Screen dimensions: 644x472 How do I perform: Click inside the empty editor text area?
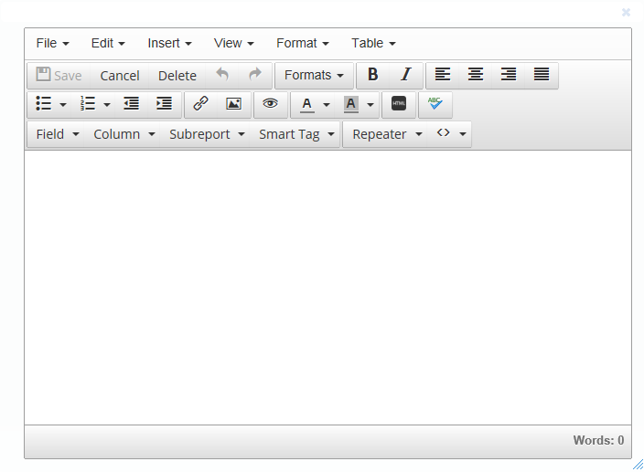pos(327,287)
